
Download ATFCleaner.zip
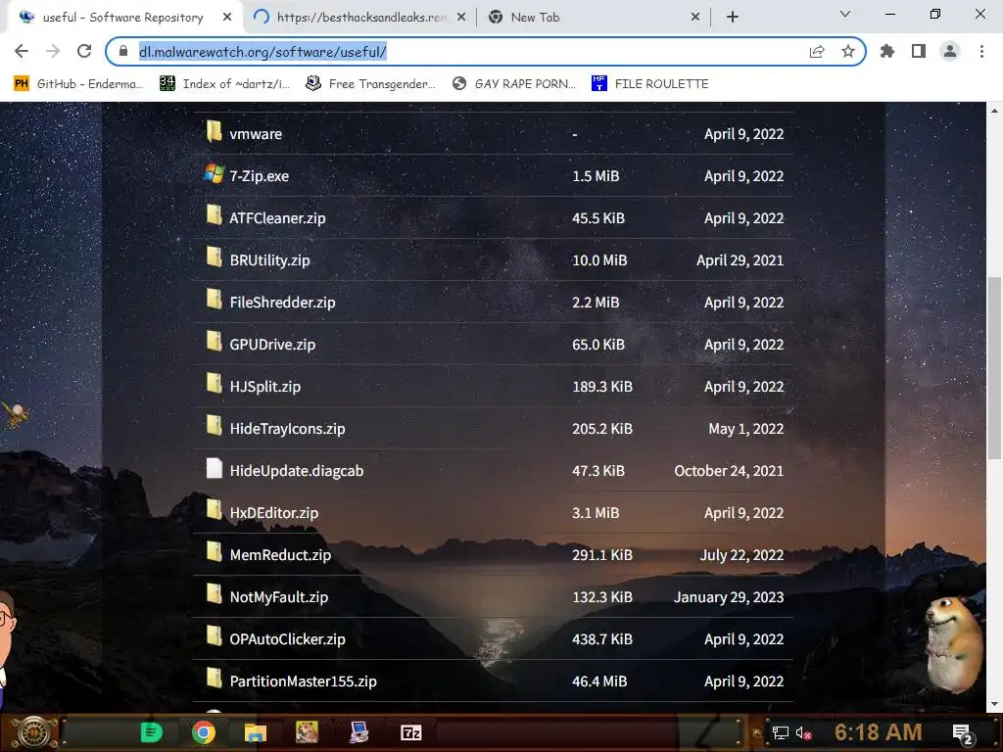click(277, 218)
